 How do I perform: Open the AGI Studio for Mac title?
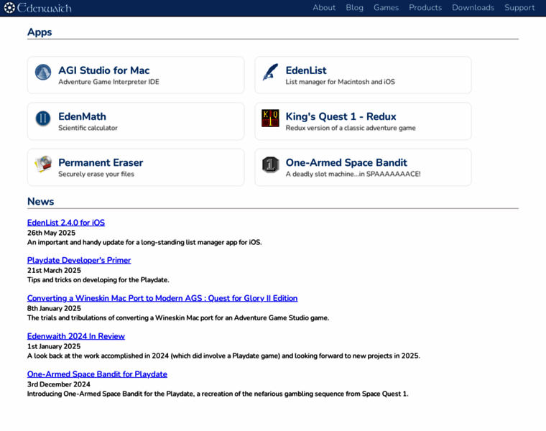point(103,70)
